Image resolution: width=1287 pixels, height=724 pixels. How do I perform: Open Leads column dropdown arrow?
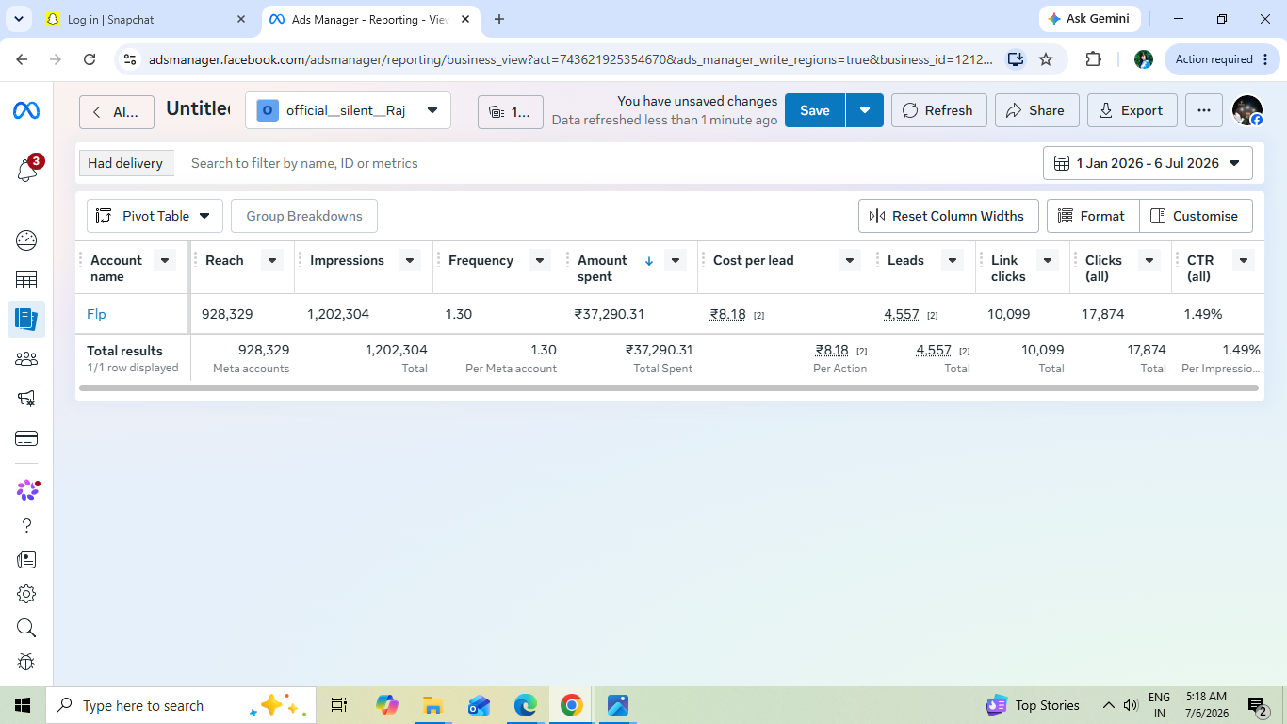tap(953, 260)
